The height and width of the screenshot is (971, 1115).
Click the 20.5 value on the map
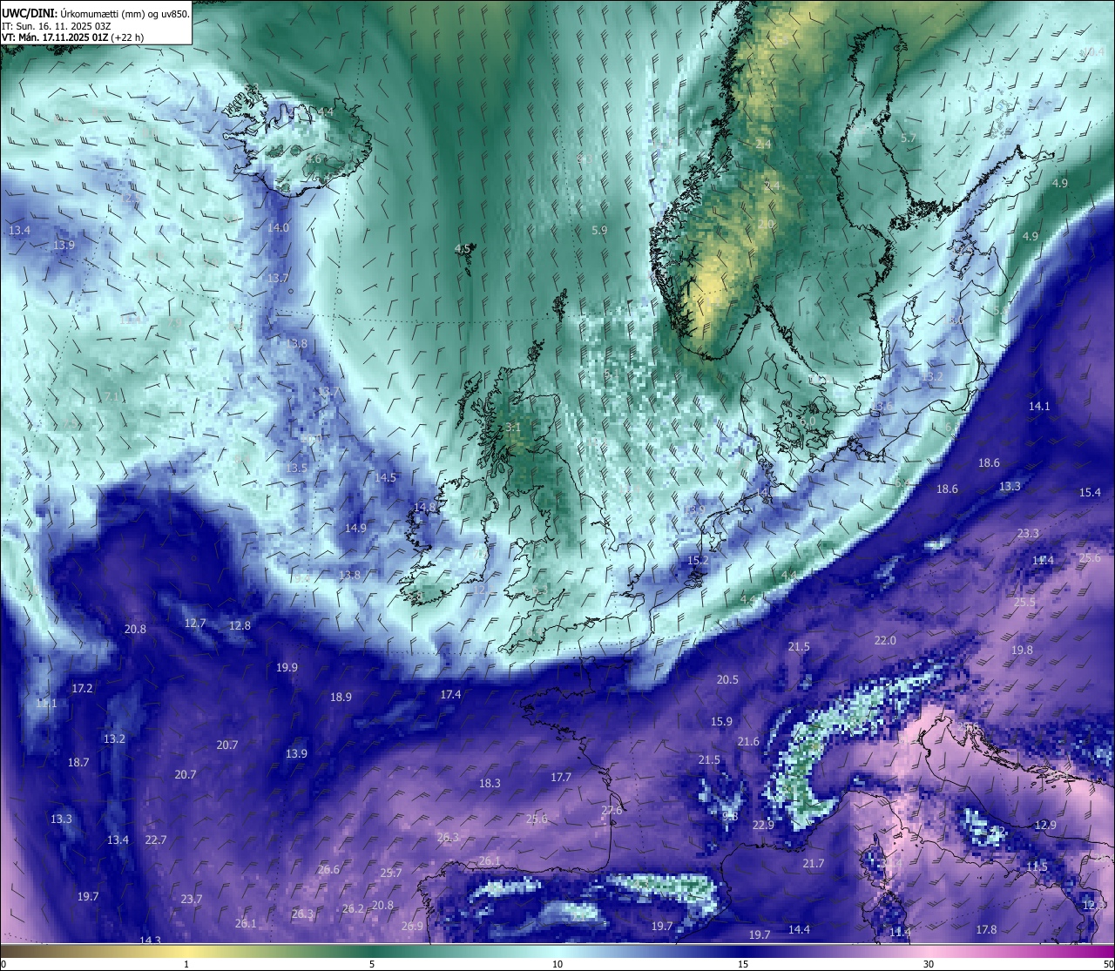727,680
